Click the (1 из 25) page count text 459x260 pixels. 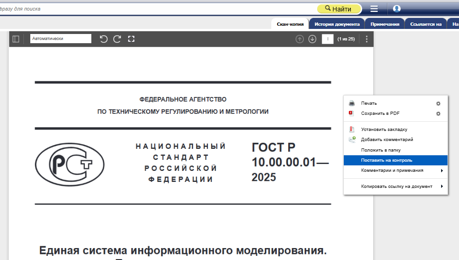[346, 39]
